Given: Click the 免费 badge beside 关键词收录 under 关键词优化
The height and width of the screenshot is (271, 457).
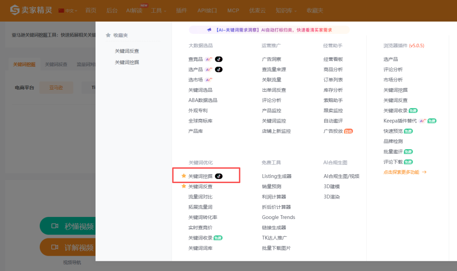Looking at the screenshot, I should click(218, 238).
